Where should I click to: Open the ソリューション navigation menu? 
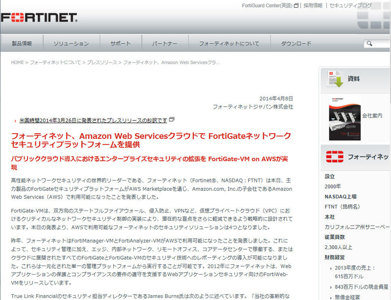(x=71, y=44)
